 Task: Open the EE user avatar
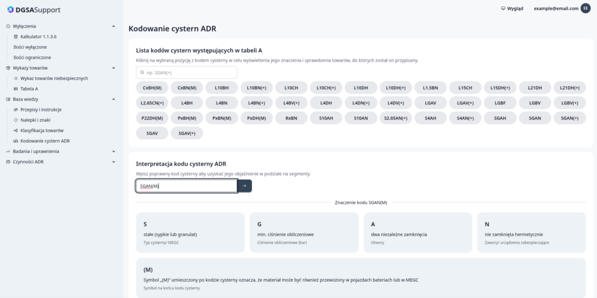pos(585,8)
